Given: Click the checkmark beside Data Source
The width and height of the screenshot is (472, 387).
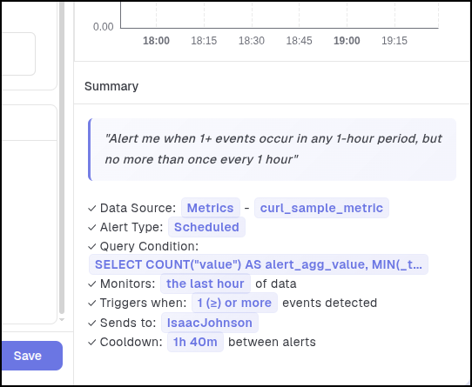Looking at the screenshot, I should click(x=91, y=208).
